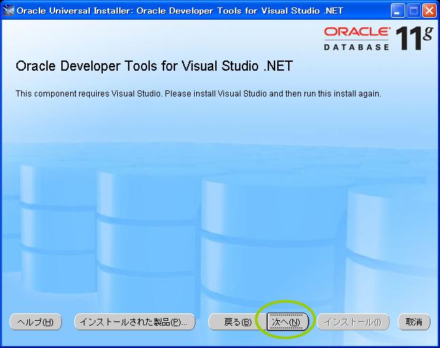The width and height of the screenshot is (440, 348).
Task: Click the ヘルプ(H) help button
Action: [35, 322]
